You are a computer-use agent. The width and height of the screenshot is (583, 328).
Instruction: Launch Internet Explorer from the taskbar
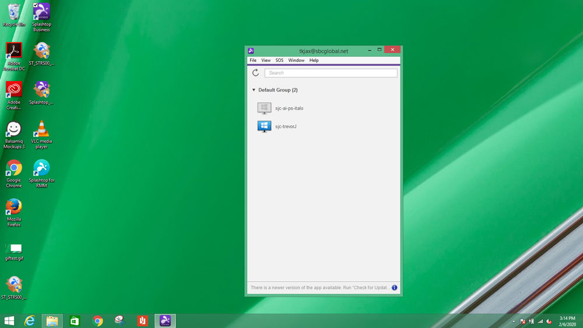[x=29, y=320]
